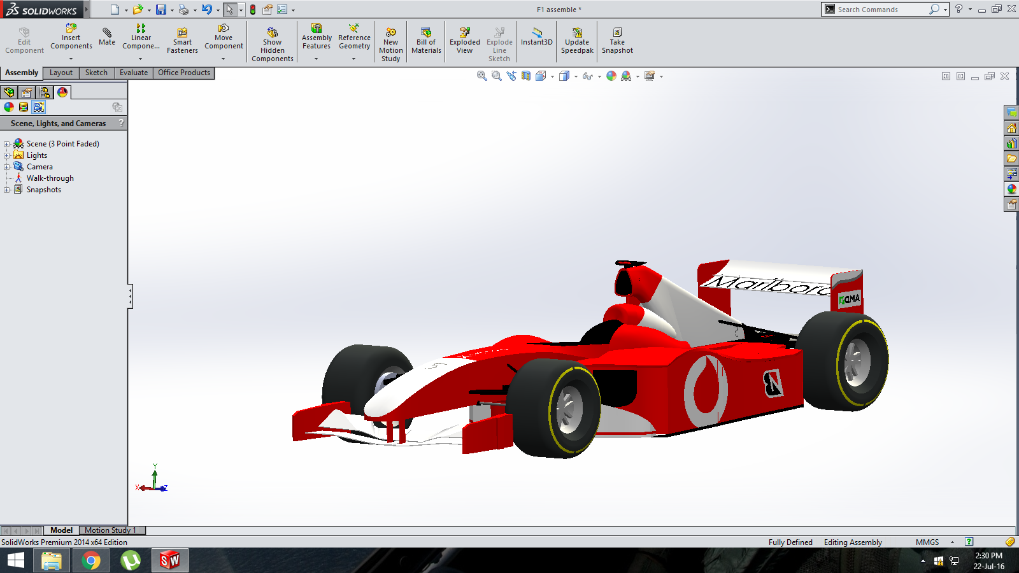Open the DisplayManager tab
The height and width of the screenshot is (573, 1019).
click(62, 92)
